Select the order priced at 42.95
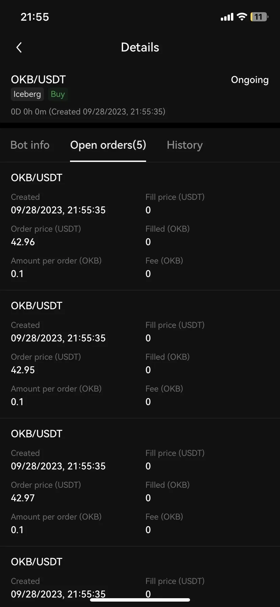280x607 pixels. point(23,370)
